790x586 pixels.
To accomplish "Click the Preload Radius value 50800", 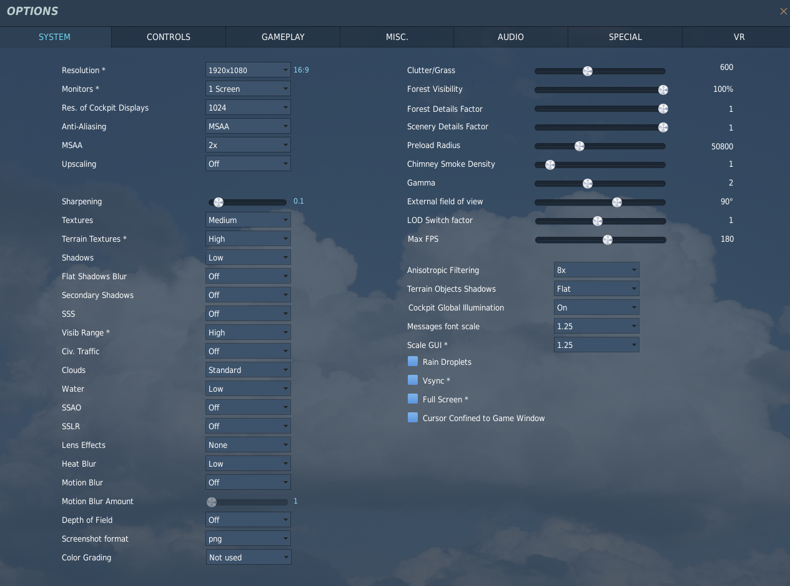I will (x=722, y=146).
